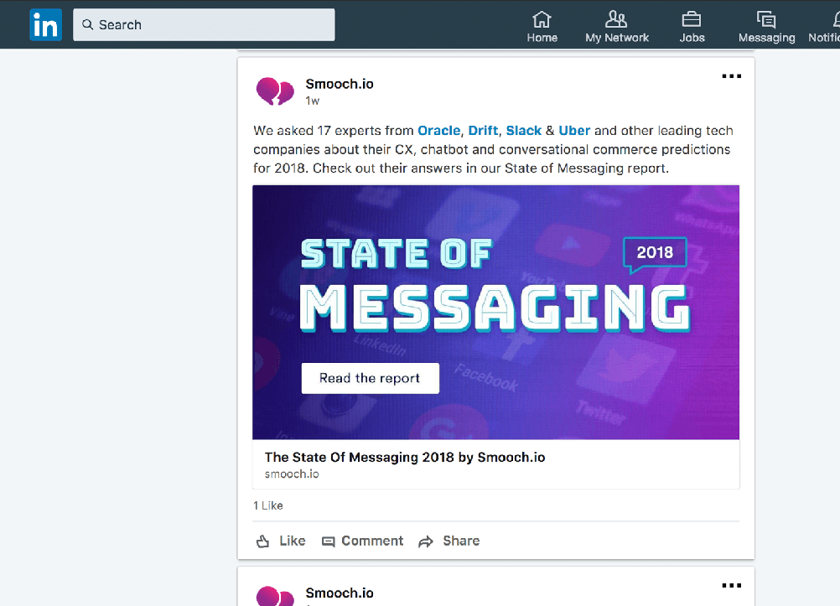Click the Read the report button
Image resolution: width=840 pixels, height=606 pixels.
pyautogui.click(x=370, y=378)
